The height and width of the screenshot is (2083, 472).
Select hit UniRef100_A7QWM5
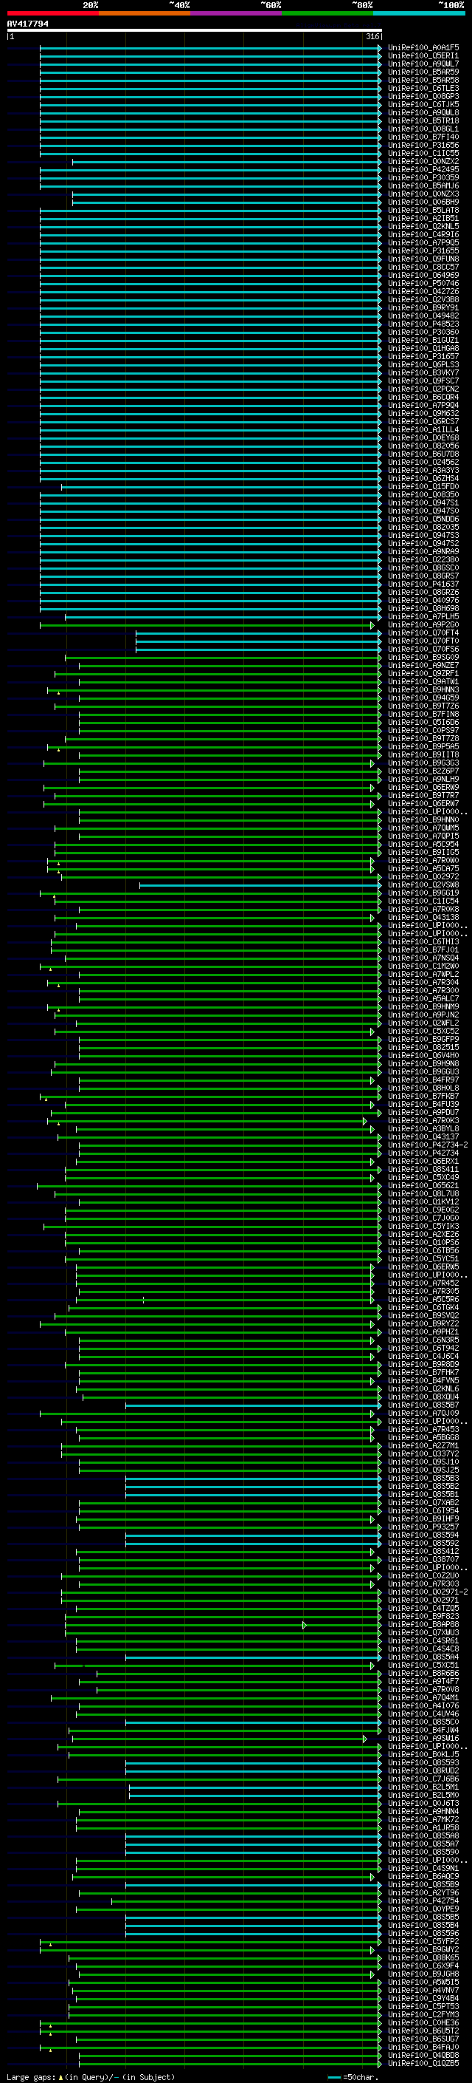coord(423,828)
